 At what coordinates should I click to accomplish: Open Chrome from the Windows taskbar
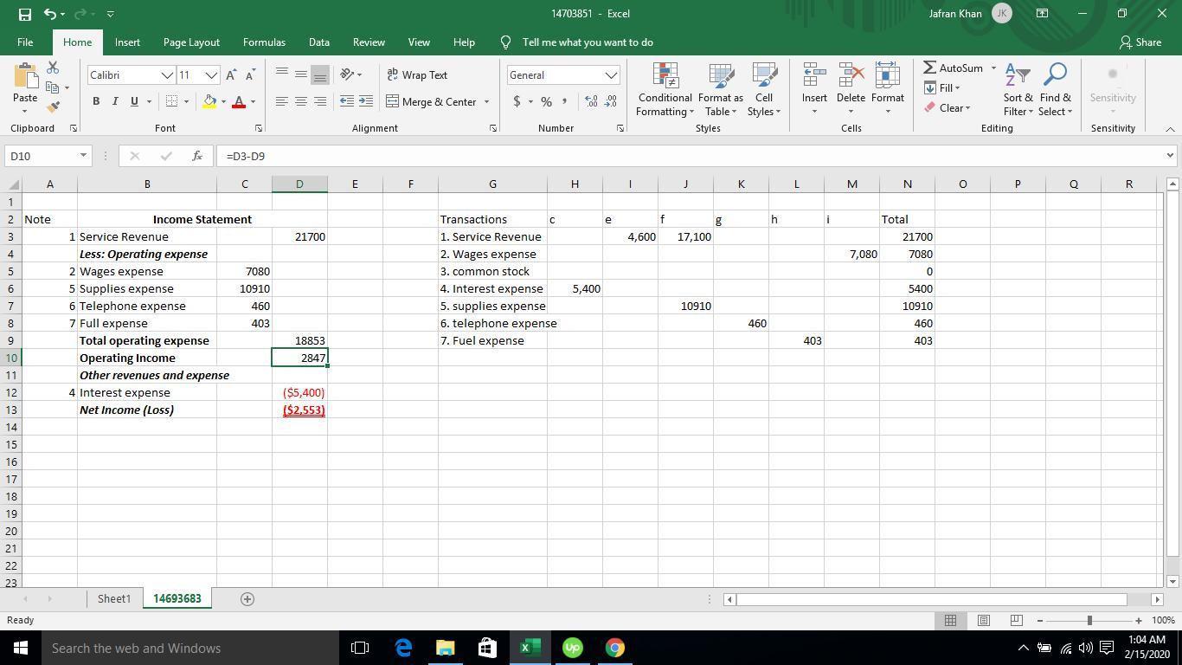tap(614, 648)
